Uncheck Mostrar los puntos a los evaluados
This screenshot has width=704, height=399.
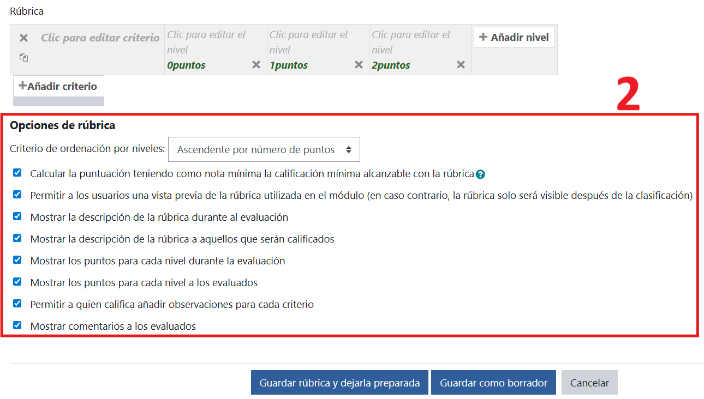pos(17,282)
